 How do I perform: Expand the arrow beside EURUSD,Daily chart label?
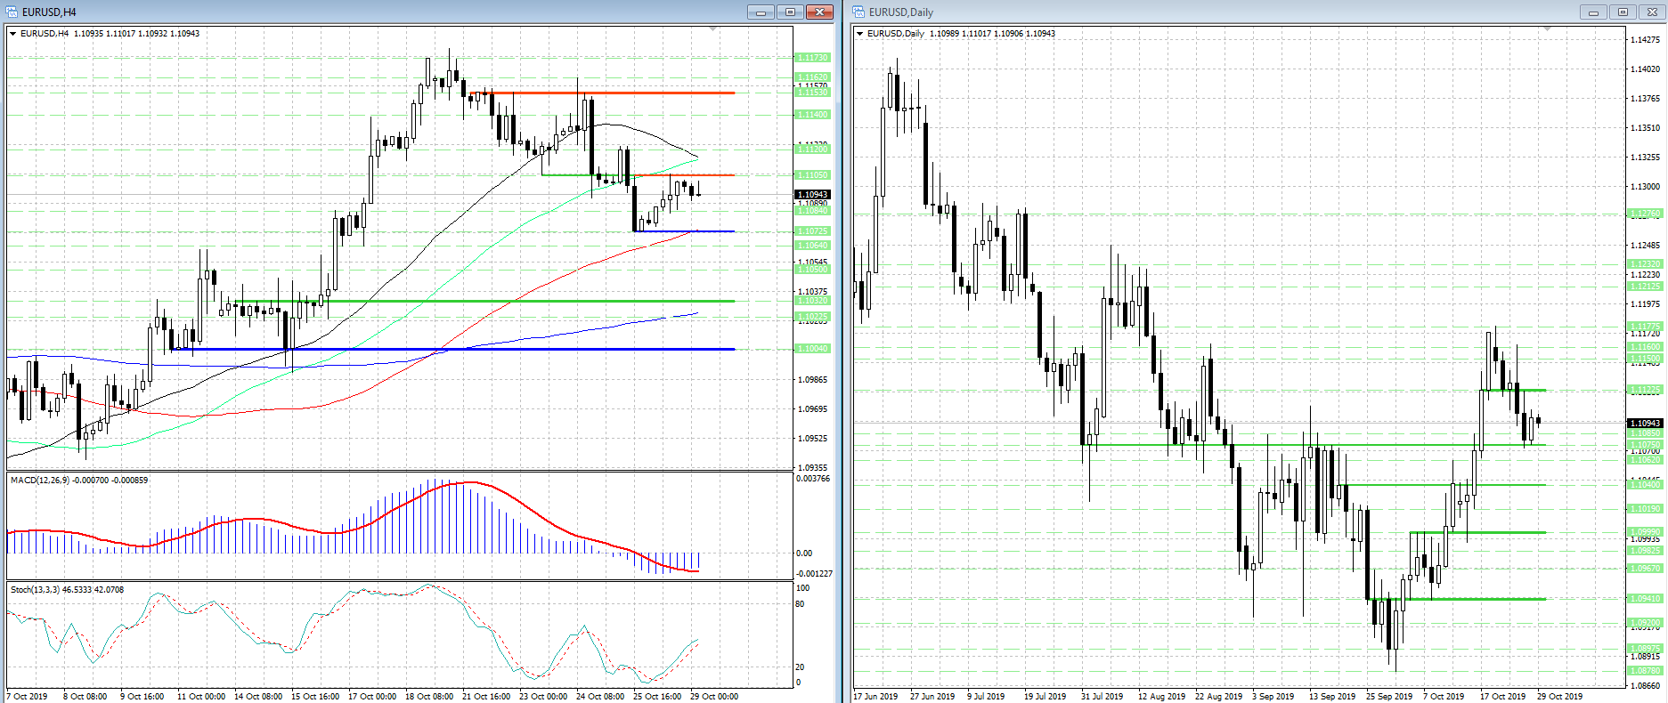click(x=859, y=34)
